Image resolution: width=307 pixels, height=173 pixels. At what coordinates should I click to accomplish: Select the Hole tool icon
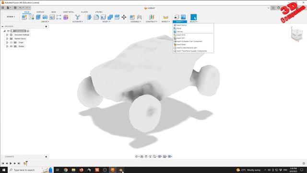[x=52, y=17]
